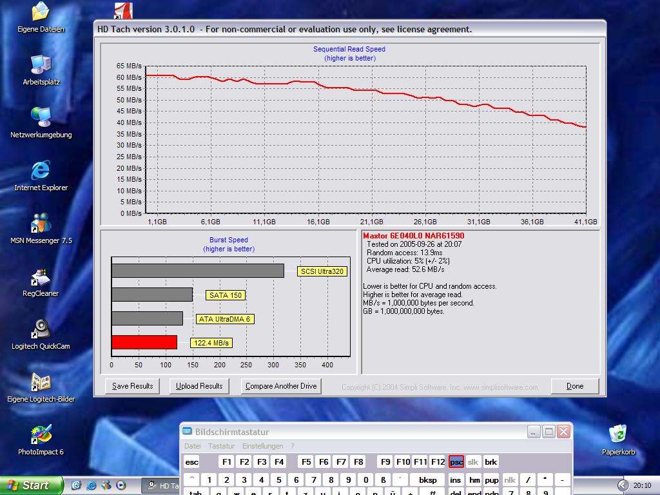Click the Internet Explorer Quick Launch icon

tap(91, 485)
